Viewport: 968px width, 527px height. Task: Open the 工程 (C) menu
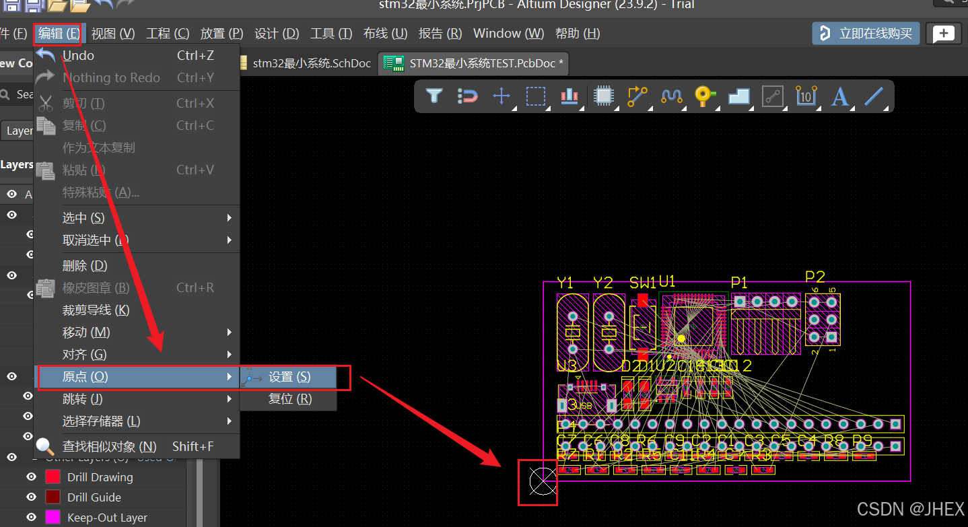pyautogui.click(x=168, y=33)
